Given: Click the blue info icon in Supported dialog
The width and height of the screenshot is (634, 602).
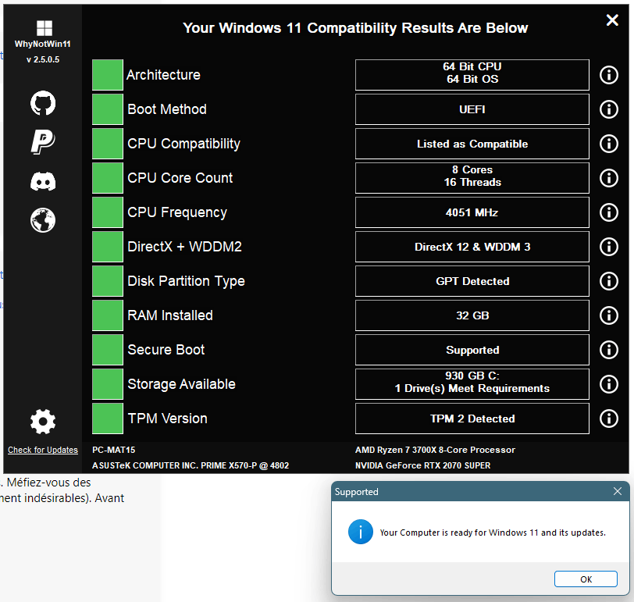Looking at the screenshot, I should (360, 532).
